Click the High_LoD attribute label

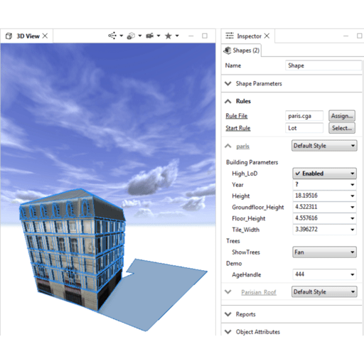coord(245,173)
